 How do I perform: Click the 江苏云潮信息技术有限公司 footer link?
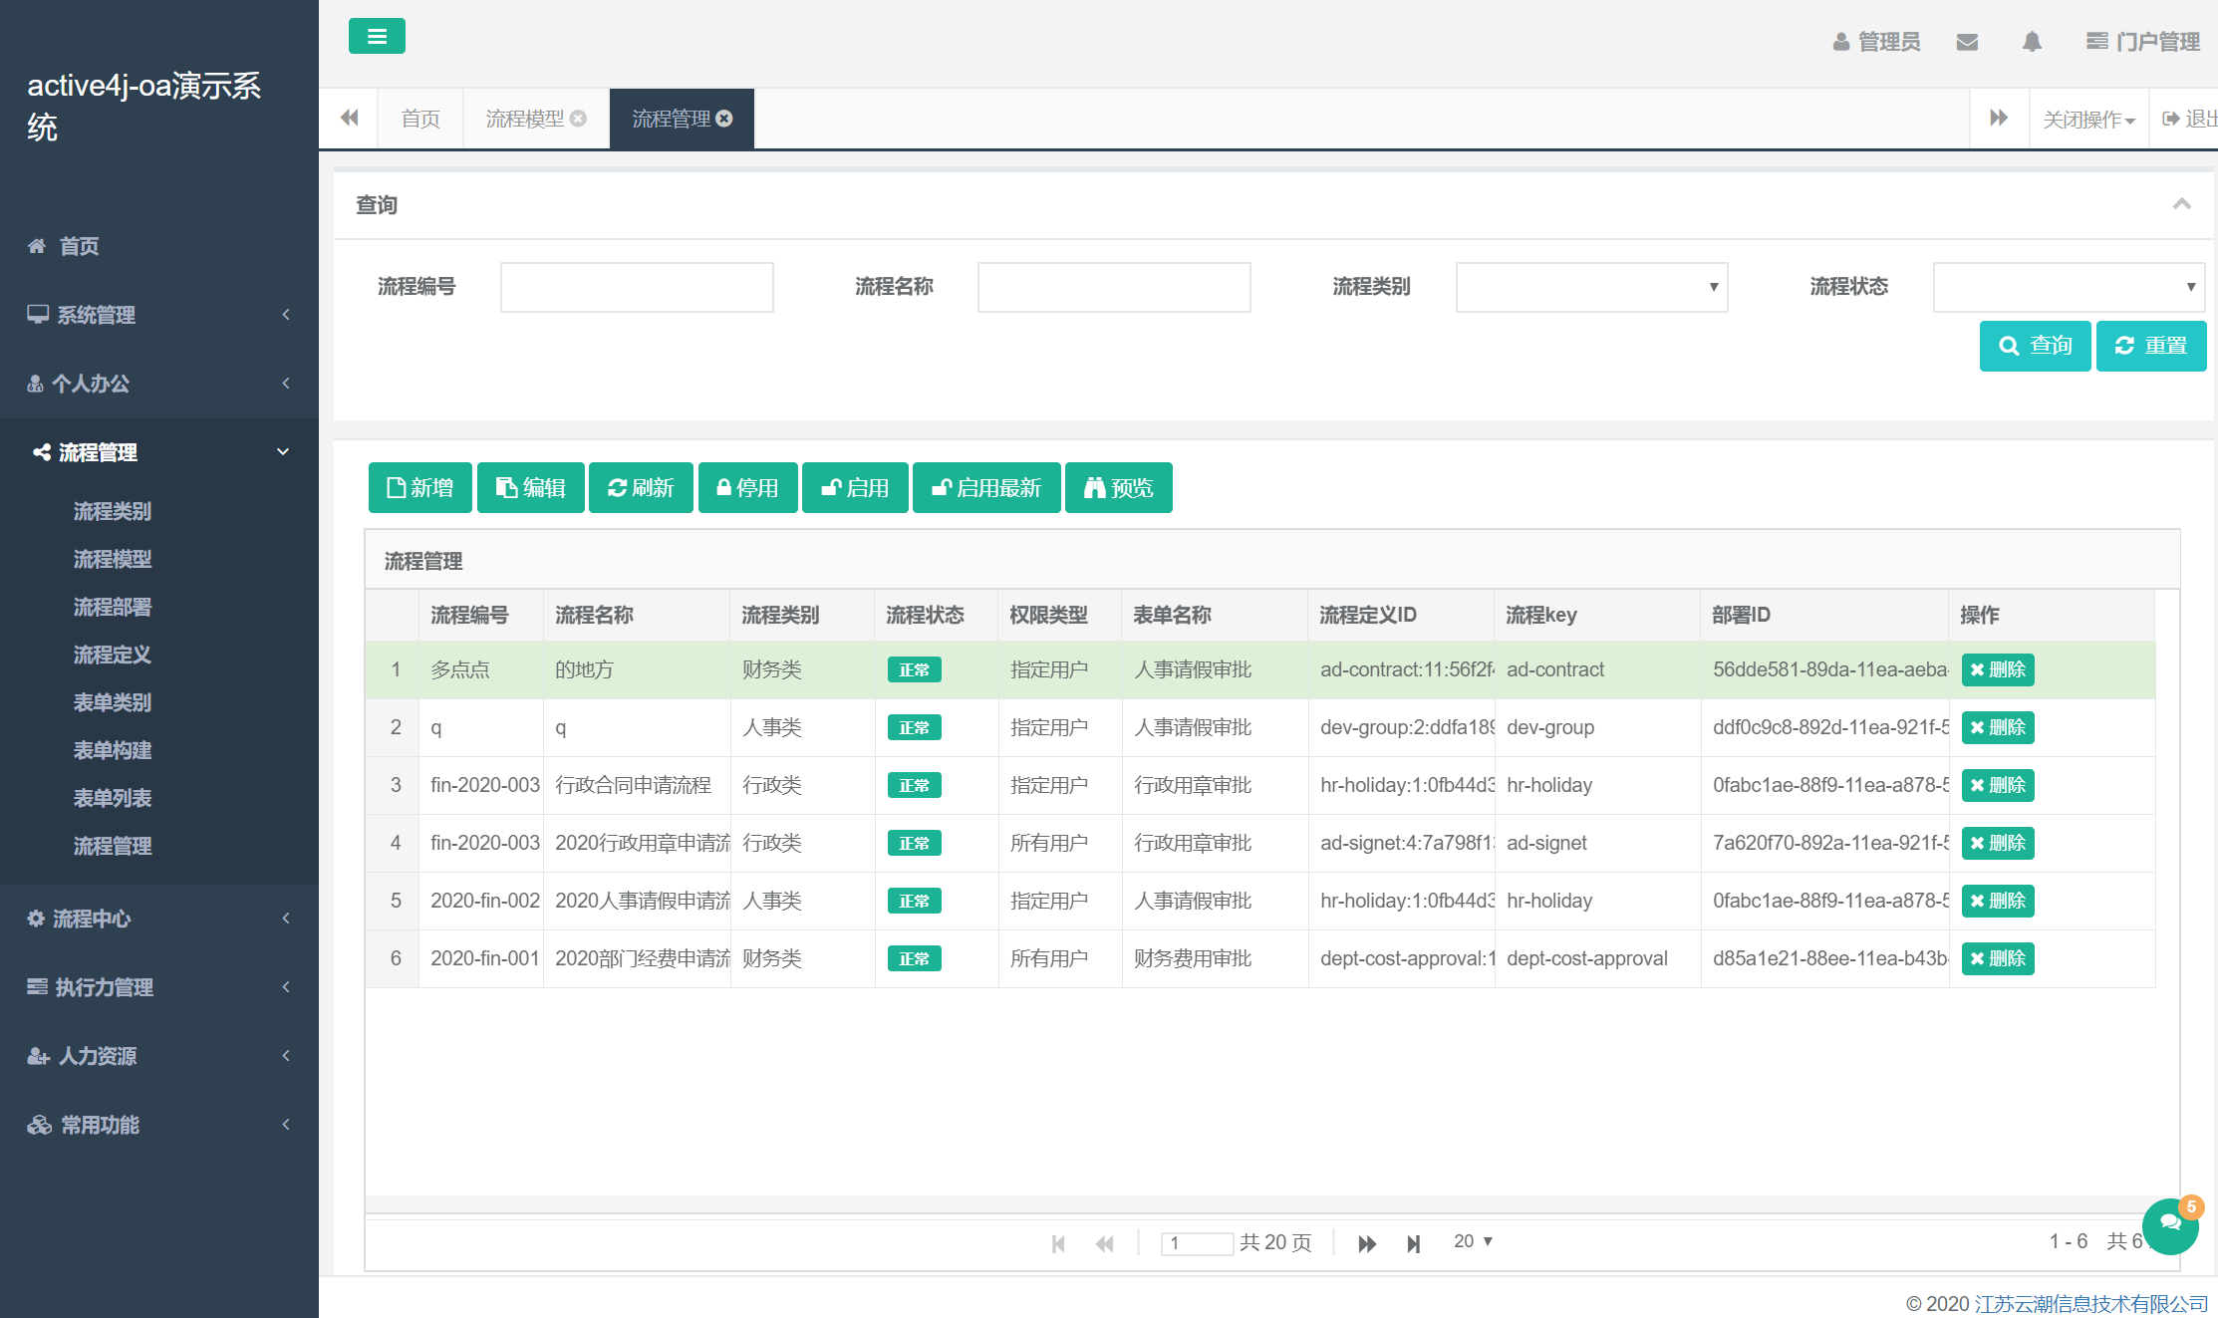pos(2094,1303)
